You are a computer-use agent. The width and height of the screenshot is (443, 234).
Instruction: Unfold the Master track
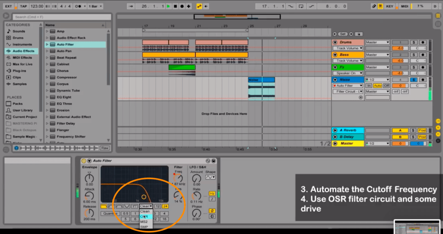point(335,143)
